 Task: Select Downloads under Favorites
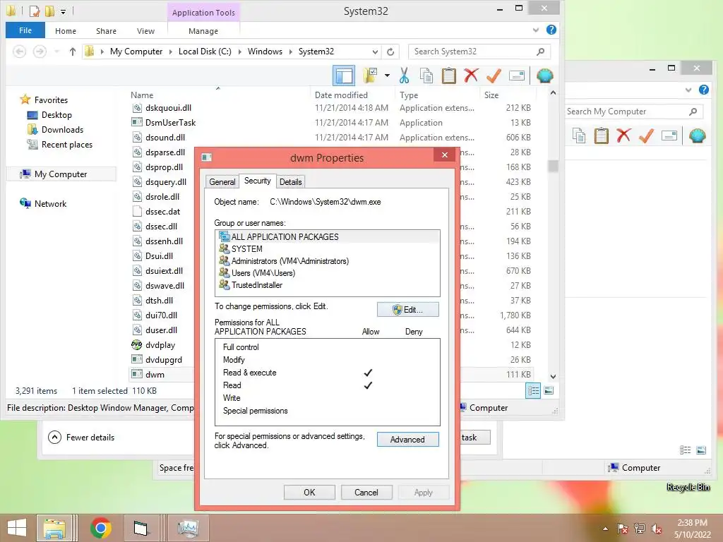[62, 130]
